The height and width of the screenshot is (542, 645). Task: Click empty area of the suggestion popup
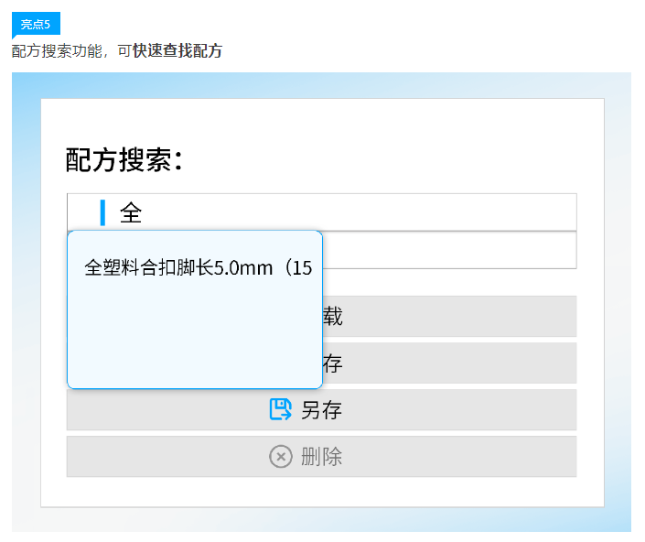[x=194, y=339]
